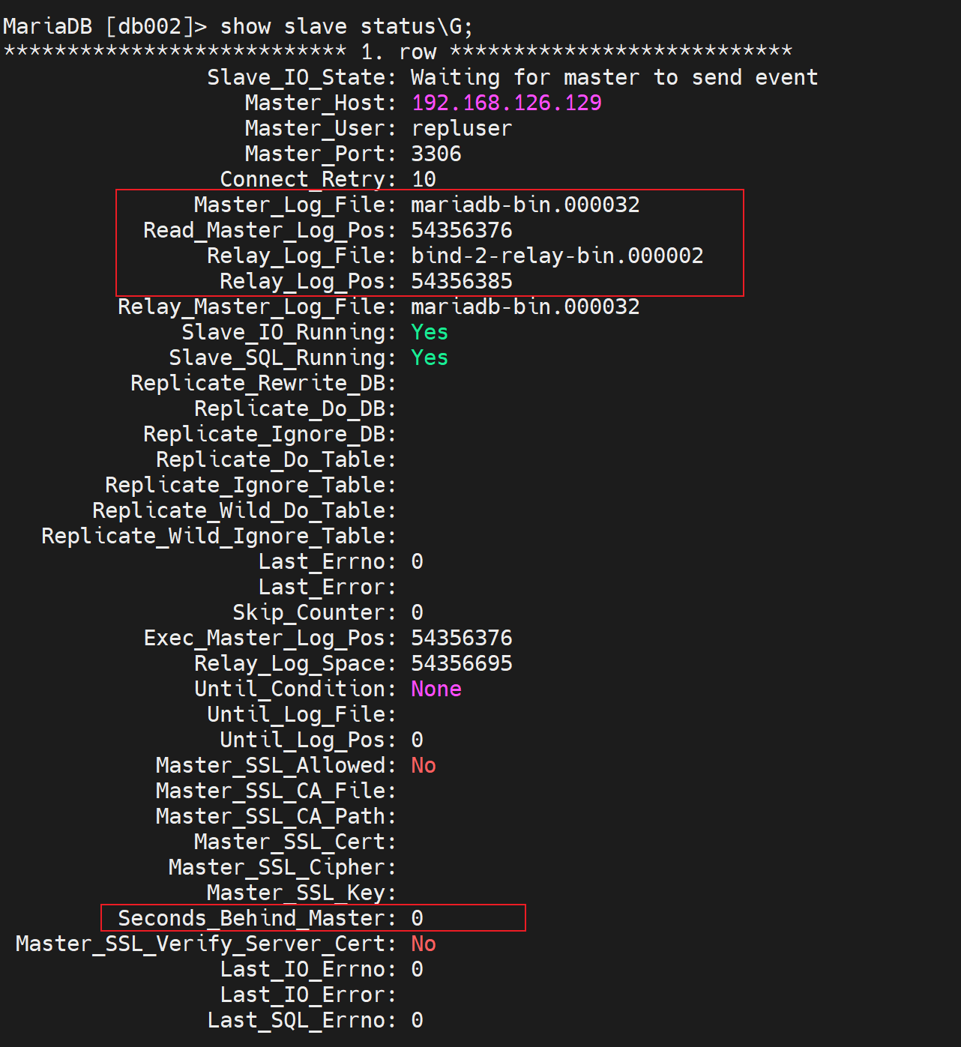Click the Until_Condition None value
The image size is (961, 1047).
pyautogui.click(x=436, y=689)
